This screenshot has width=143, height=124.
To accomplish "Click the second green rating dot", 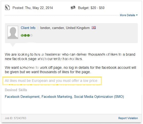I will 25,35.
